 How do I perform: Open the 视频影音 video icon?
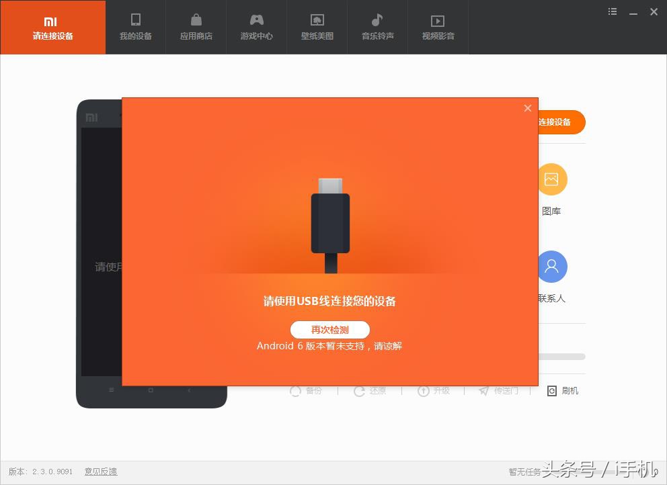click(438, 21)
